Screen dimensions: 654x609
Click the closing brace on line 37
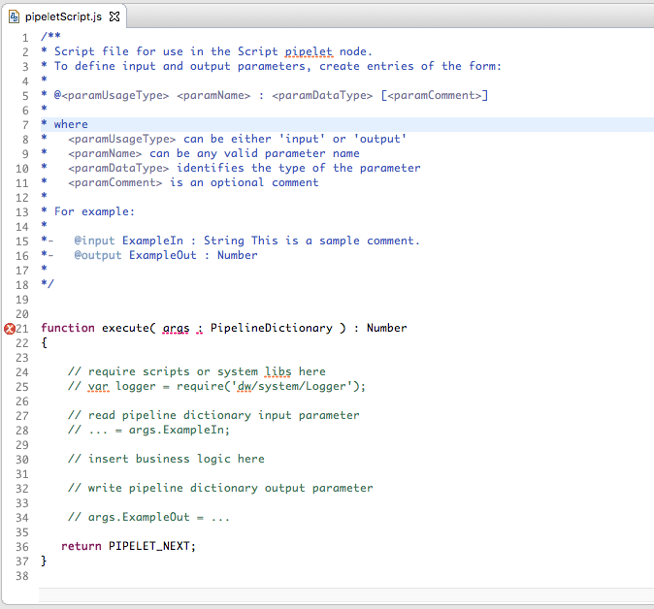pos(44,561)
